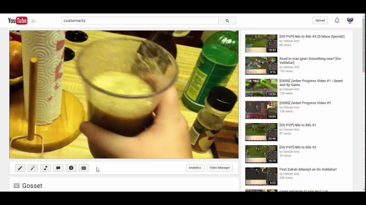Open link Road to max gear! Something new?
This screenshot has width=366, height=205.
tap(311, 61)
